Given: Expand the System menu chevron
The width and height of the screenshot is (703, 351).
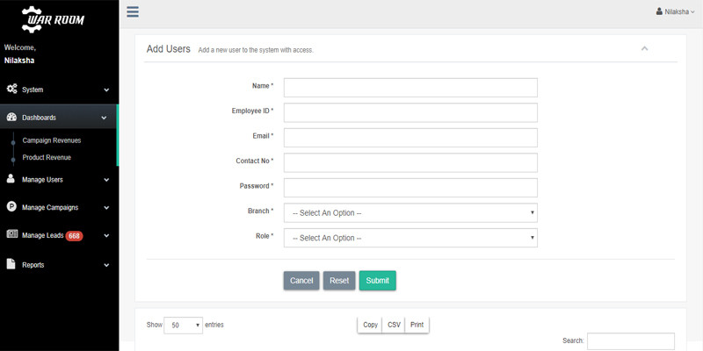Looking at the screenshot, I should pyautogui.click(x=106, y=90).
